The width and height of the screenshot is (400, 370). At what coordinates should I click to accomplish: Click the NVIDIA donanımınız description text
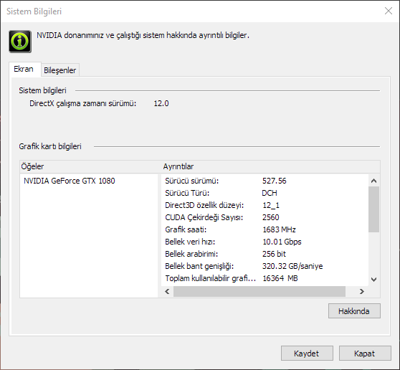coord(143,35)
